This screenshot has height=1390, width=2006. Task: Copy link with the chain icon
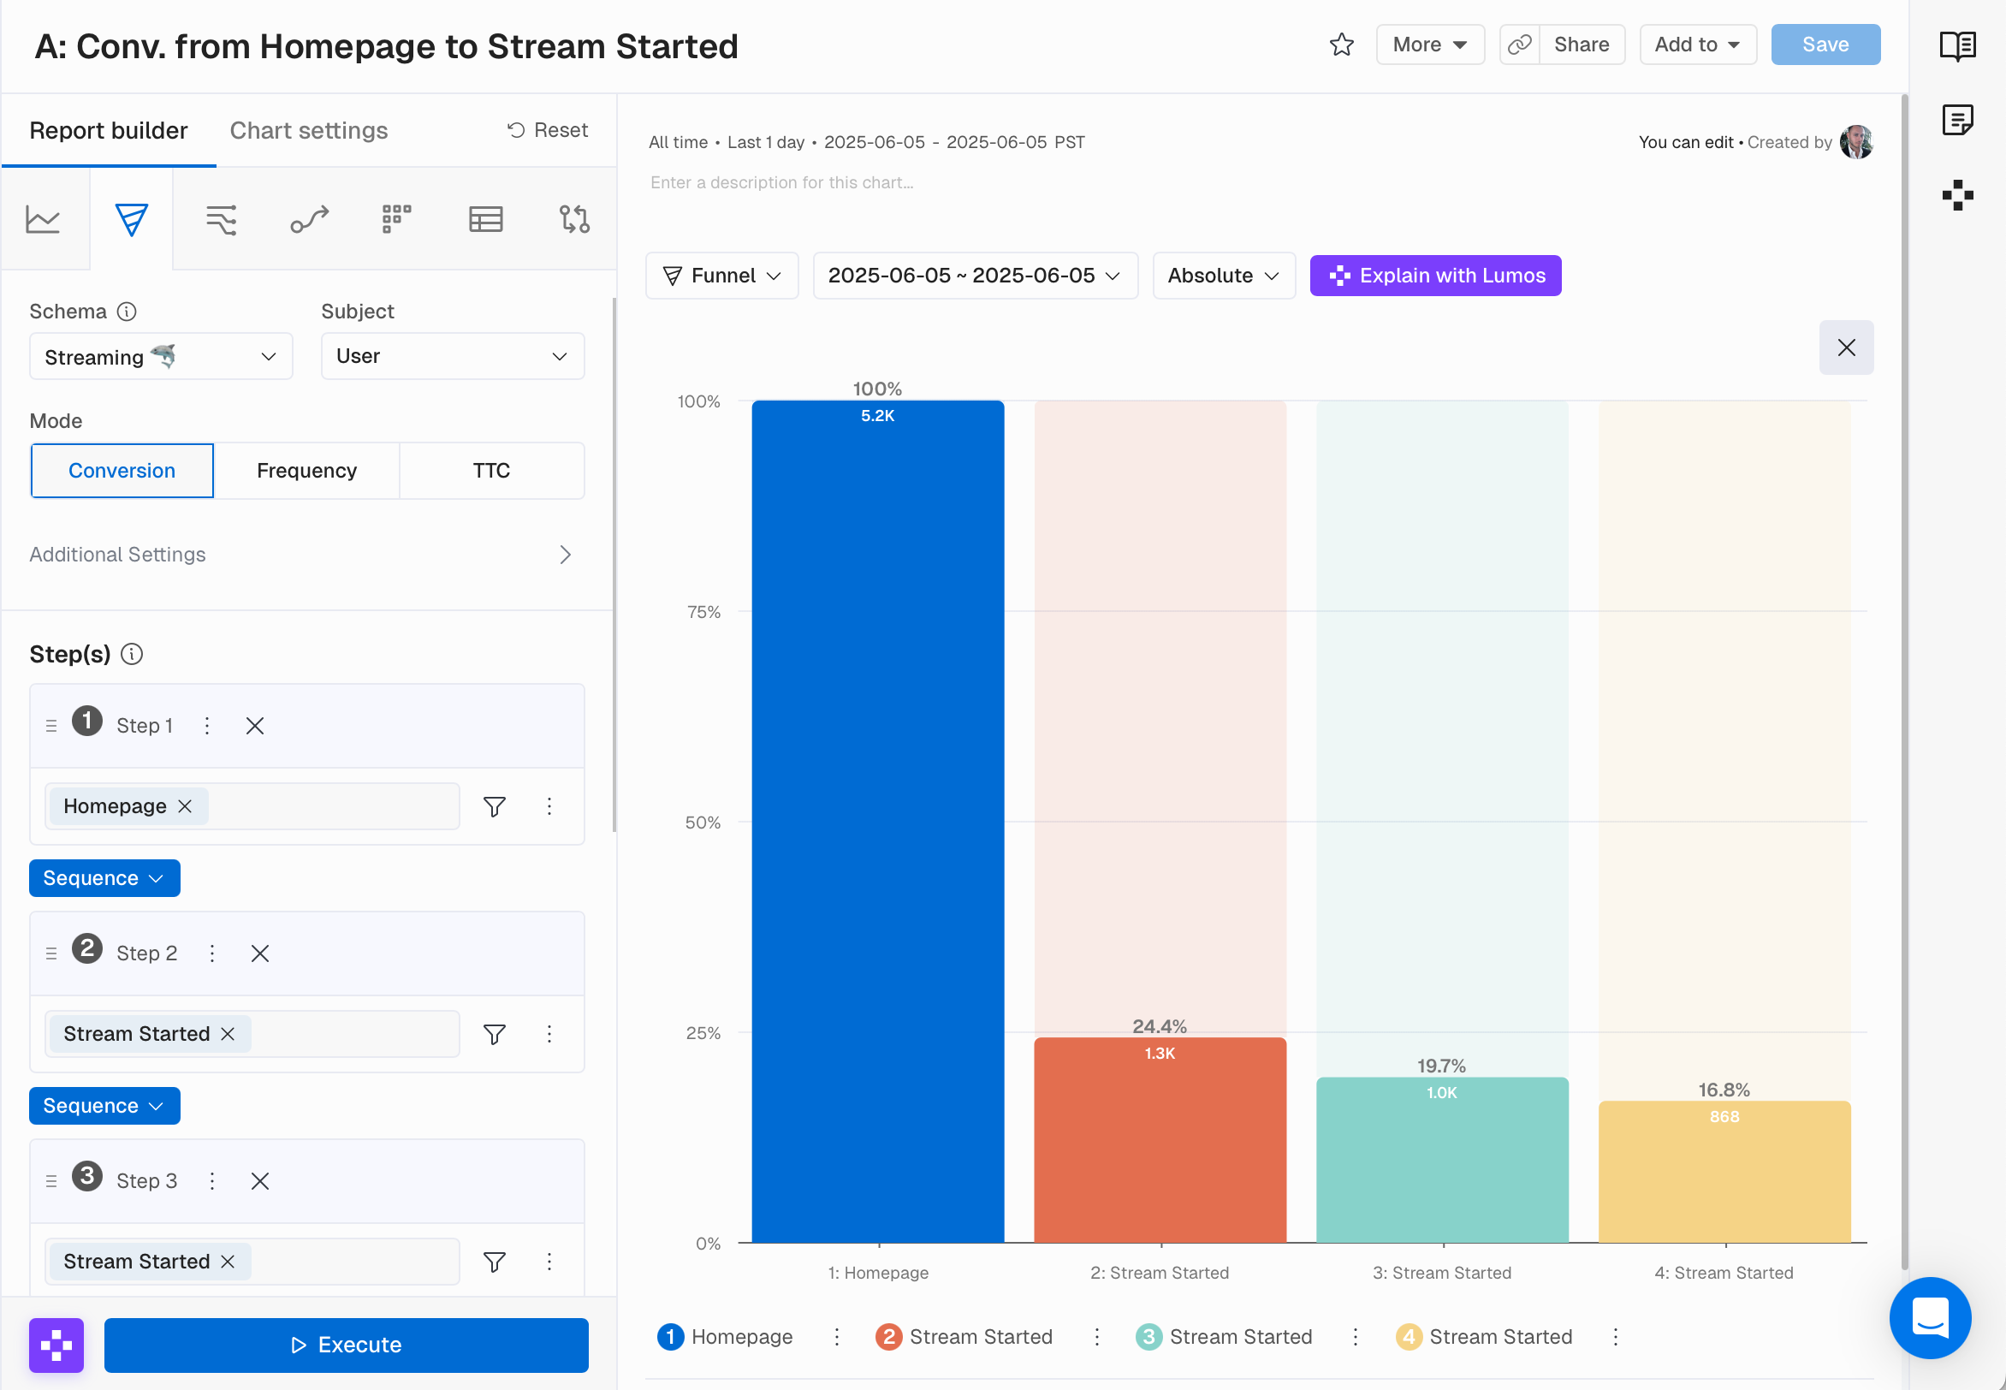point(1519,45)
